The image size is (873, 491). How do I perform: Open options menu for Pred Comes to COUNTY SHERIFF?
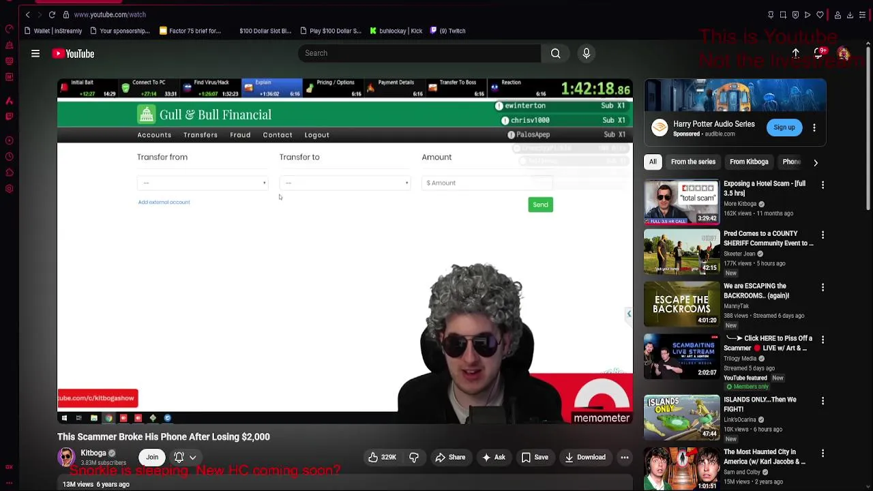[x=823, y=235]
